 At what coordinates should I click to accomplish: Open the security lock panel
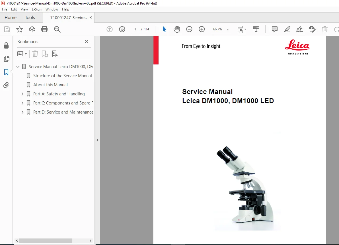coord(6,45)
